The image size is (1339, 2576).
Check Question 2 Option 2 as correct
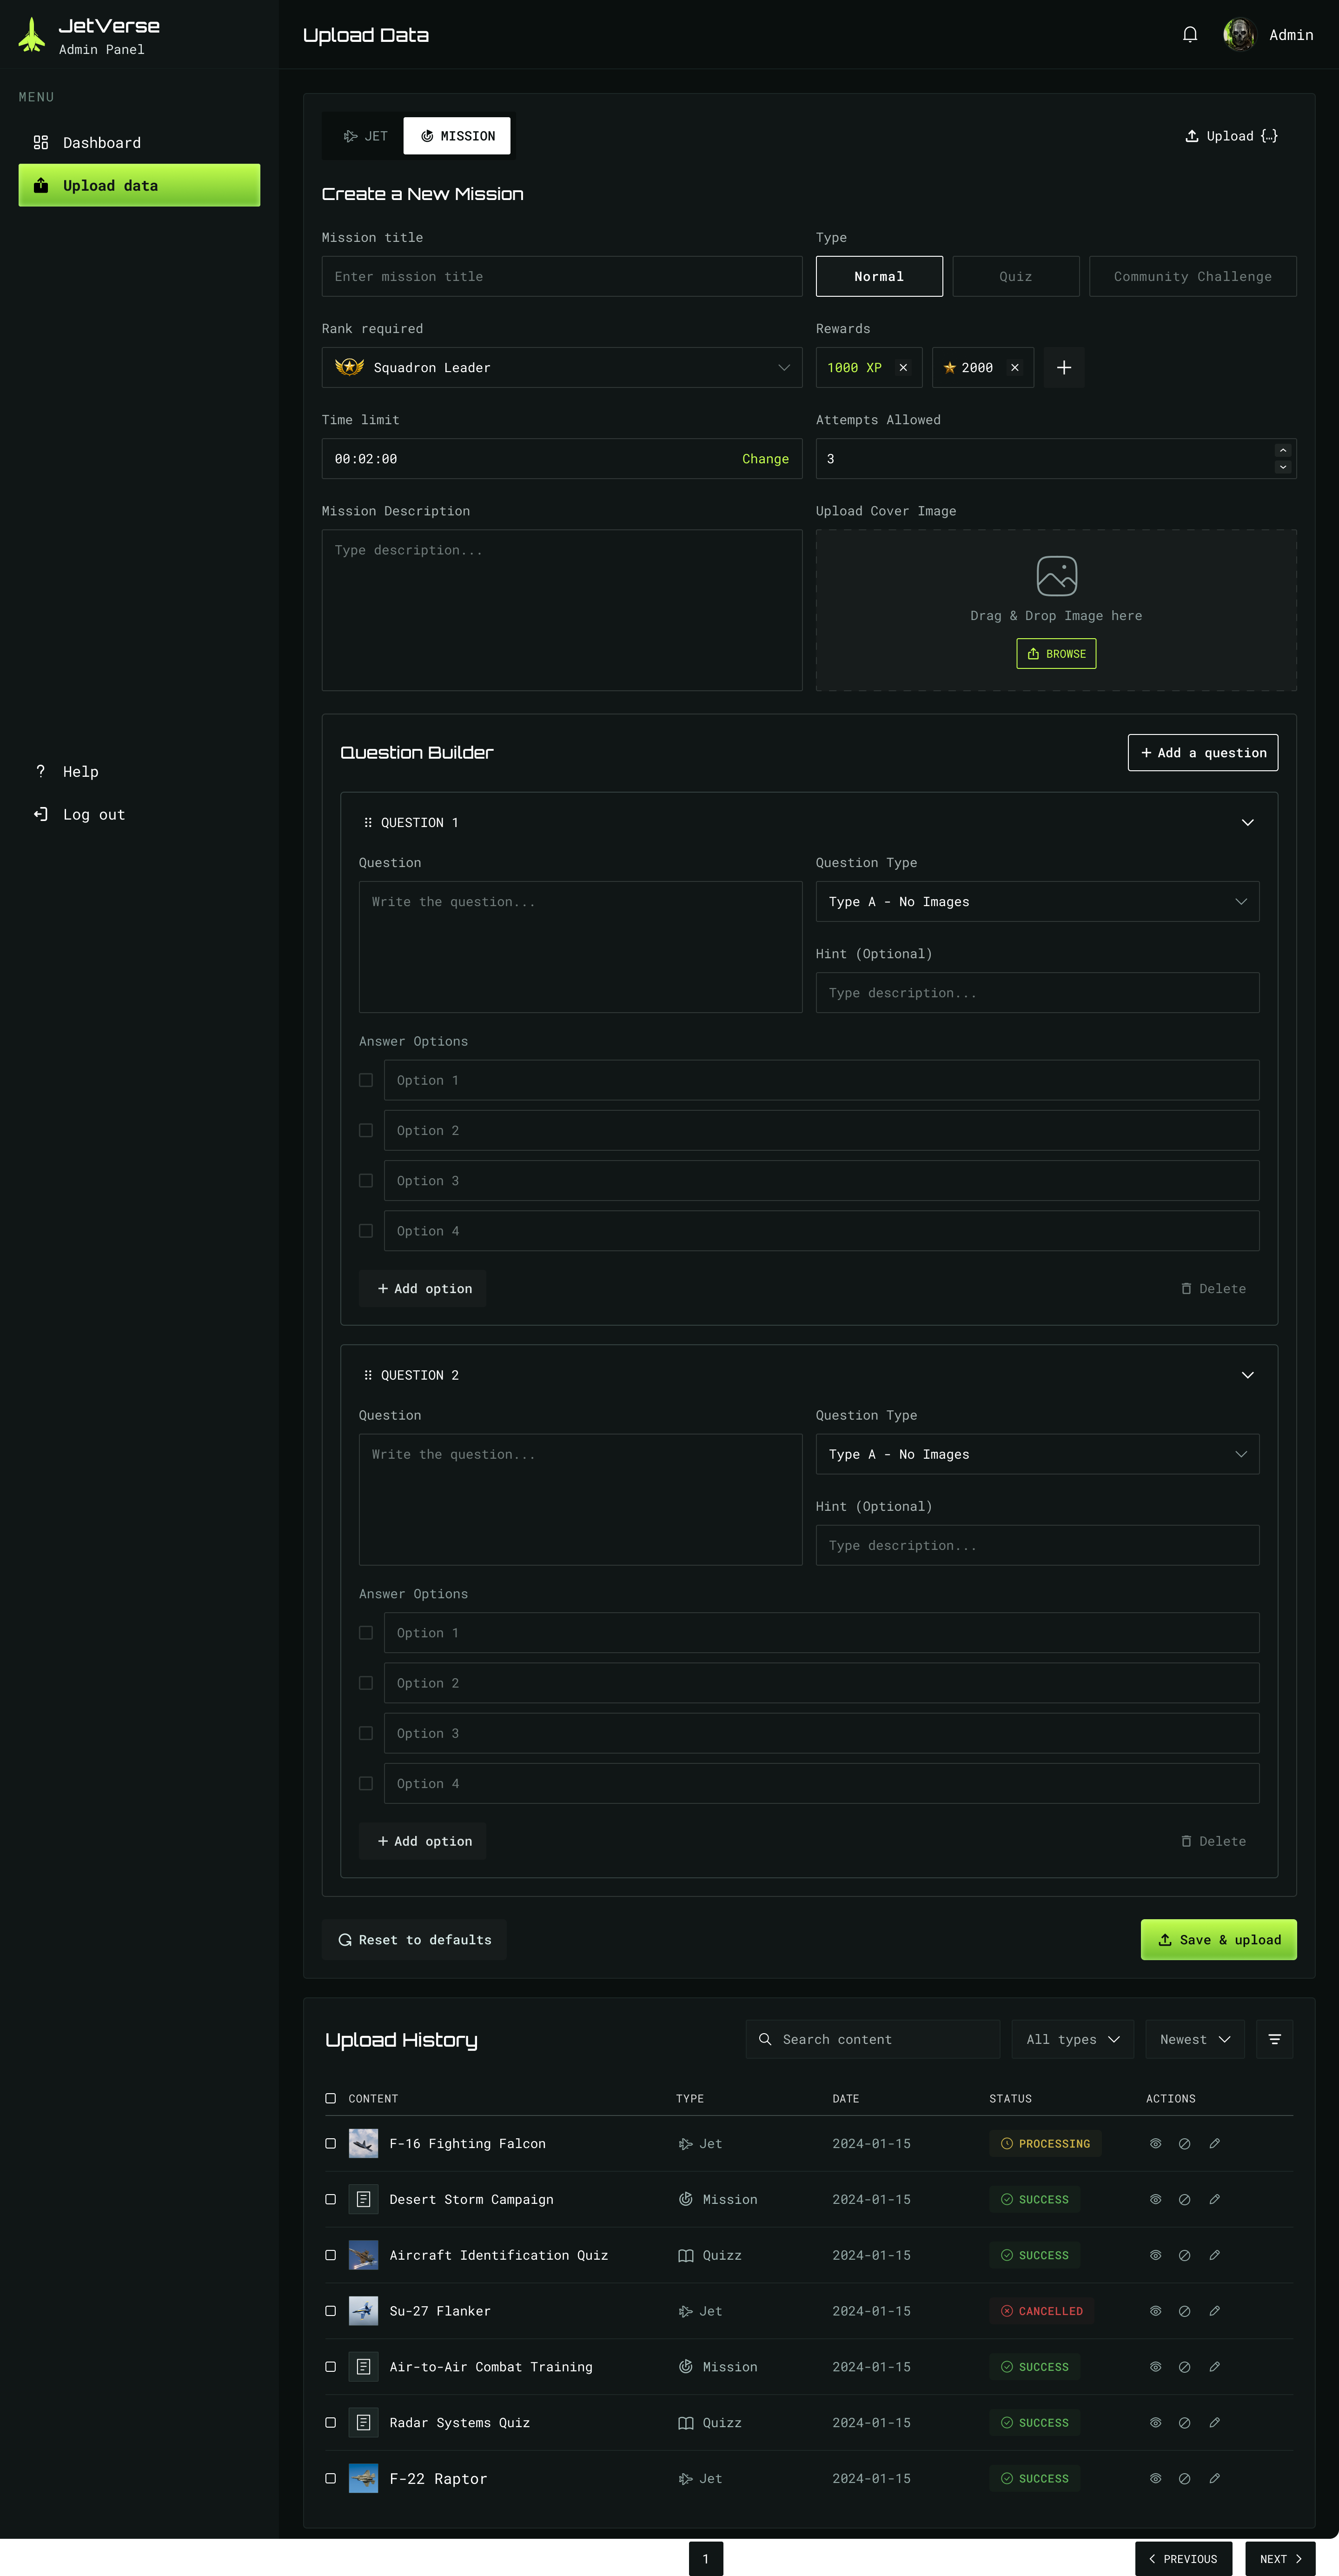point(366,1684)
